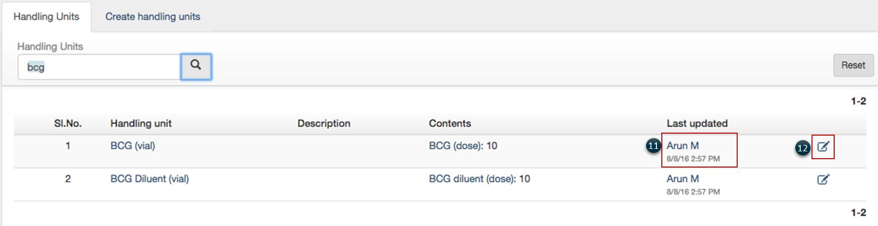Click the magnifier search button

coord(196,66)
